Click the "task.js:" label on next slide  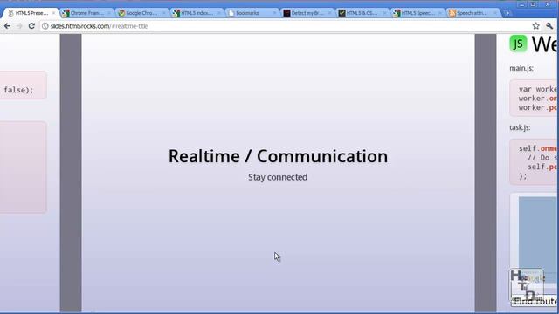(520, 127)
